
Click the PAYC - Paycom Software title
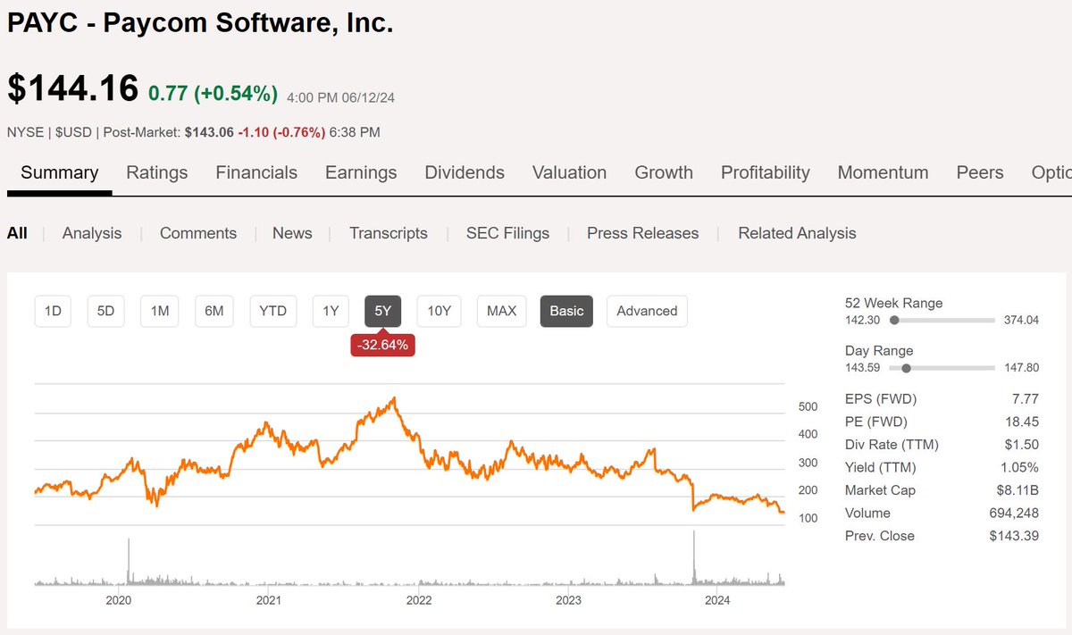pos(200,22)
